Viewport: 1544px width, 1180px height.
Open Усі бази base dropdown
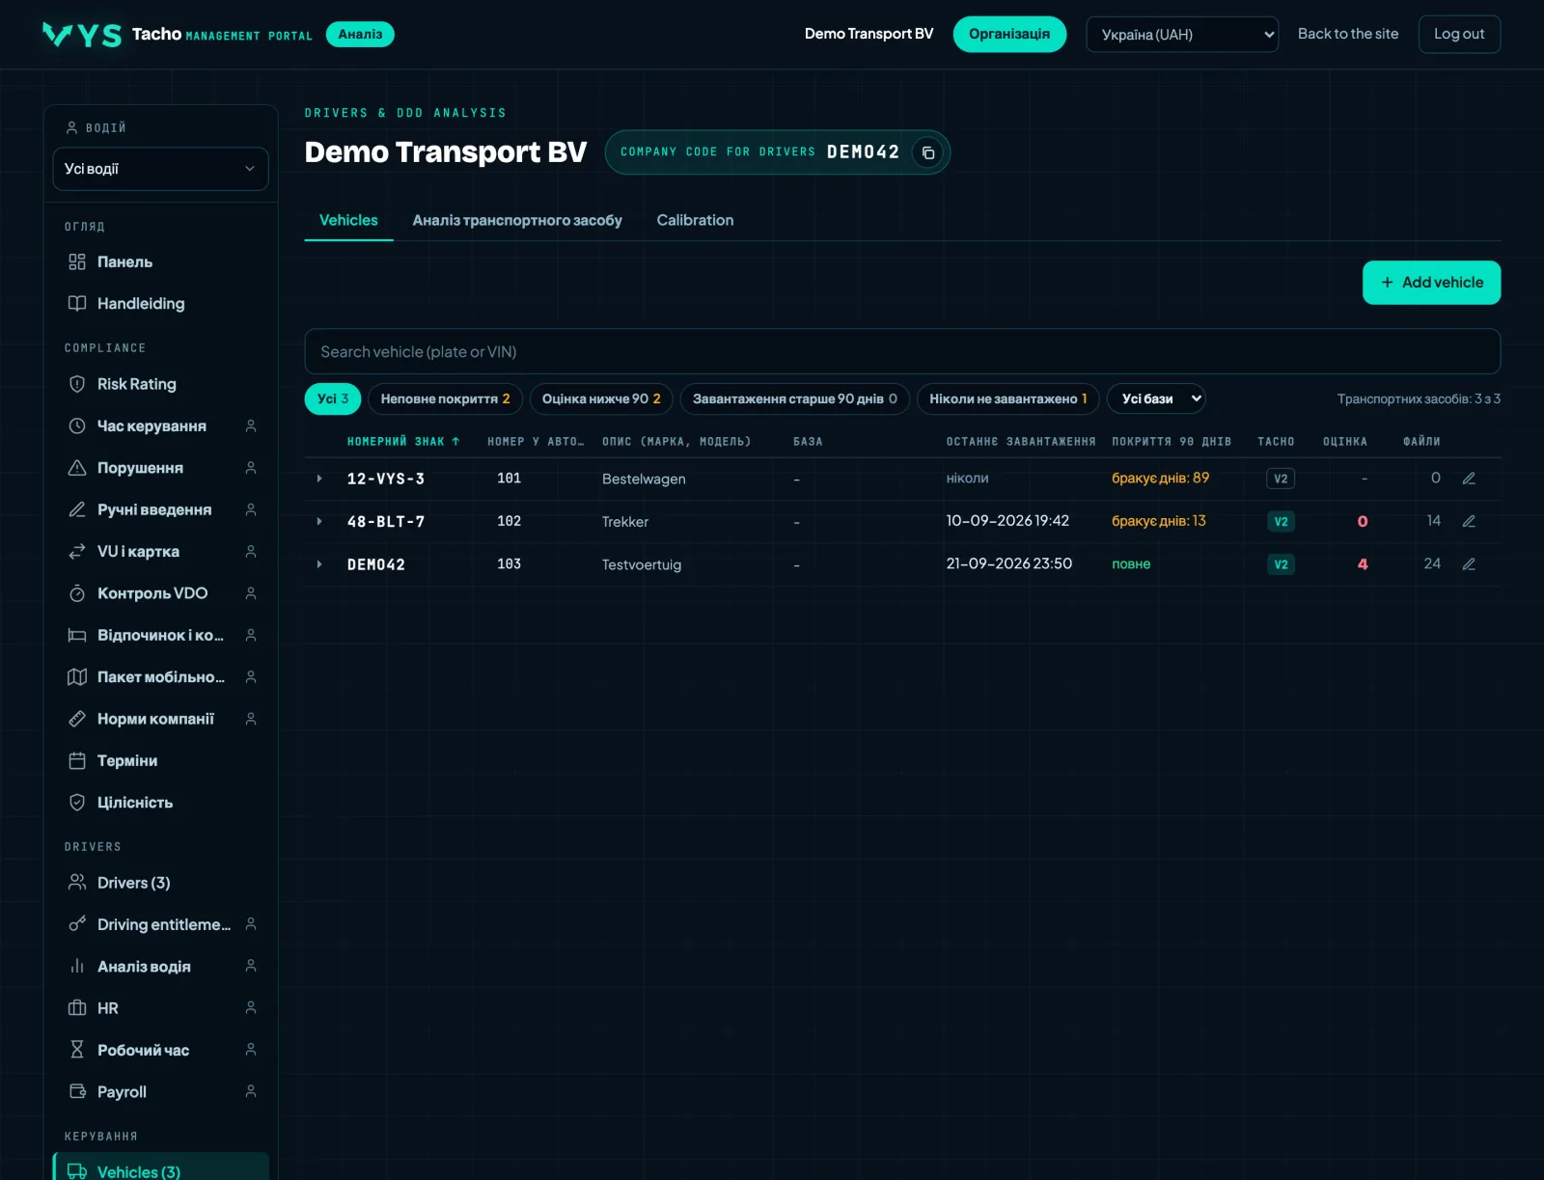click(x=1156, y=398)
